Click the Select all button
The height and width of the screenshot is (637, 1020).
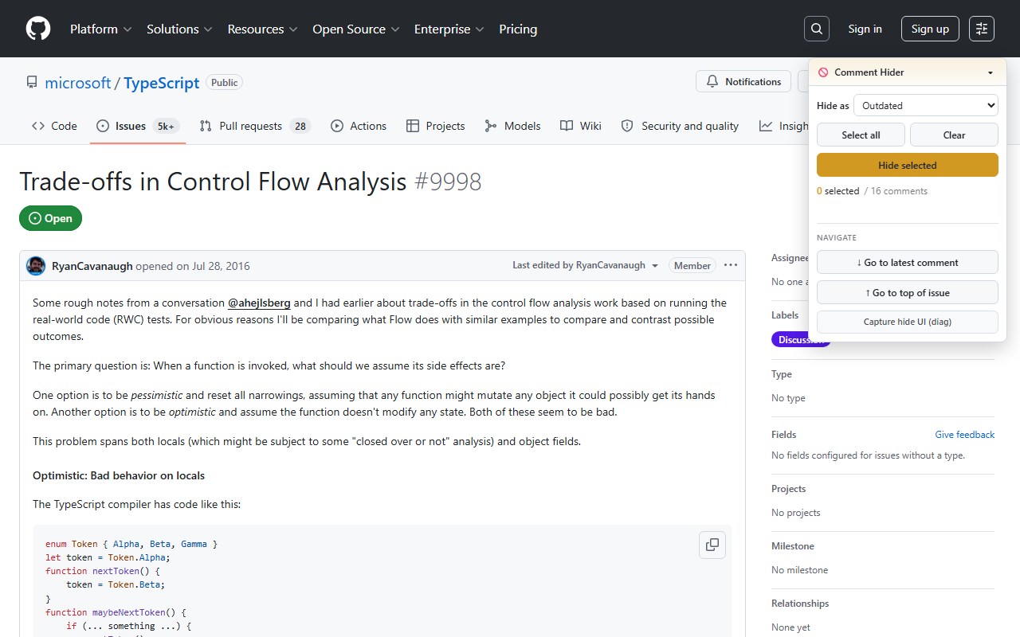(861, 135)
